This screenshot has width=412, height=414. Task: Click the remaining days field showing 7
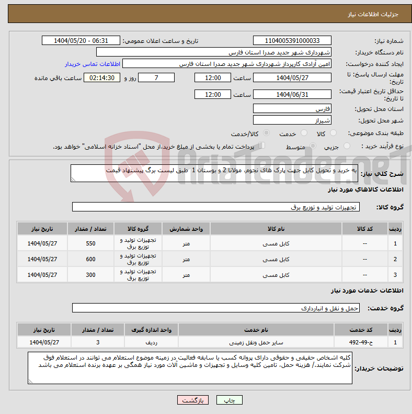pos(156,78)
